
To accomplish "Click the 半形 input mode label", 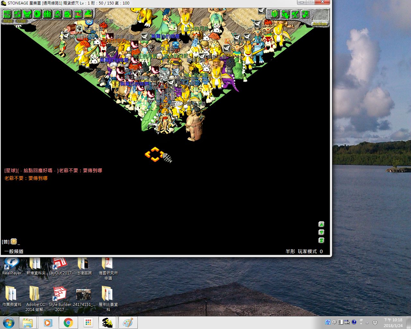I will [290, 251].
